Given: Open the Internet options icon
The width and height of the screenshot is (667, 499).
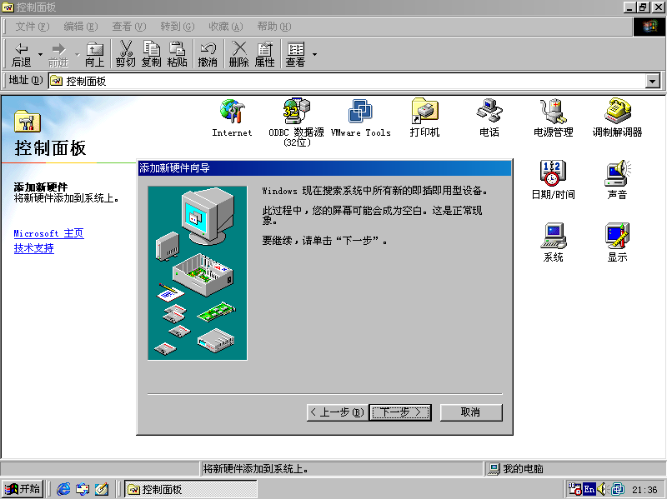Looking at the screenshot, I should coord(232,117).
